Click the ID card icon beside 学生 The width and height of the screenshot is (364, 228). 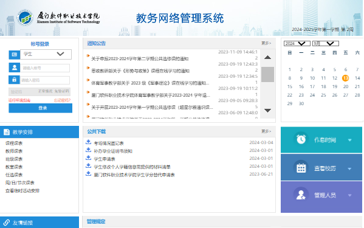pyautogui.click(x=15, y=55)
